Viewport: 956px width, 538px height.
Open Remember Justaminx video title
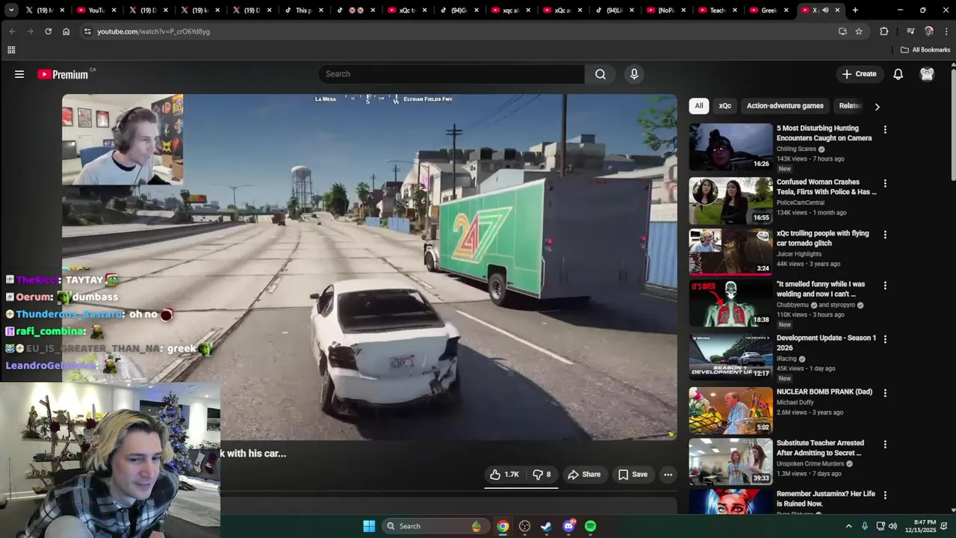coord(825,499)
